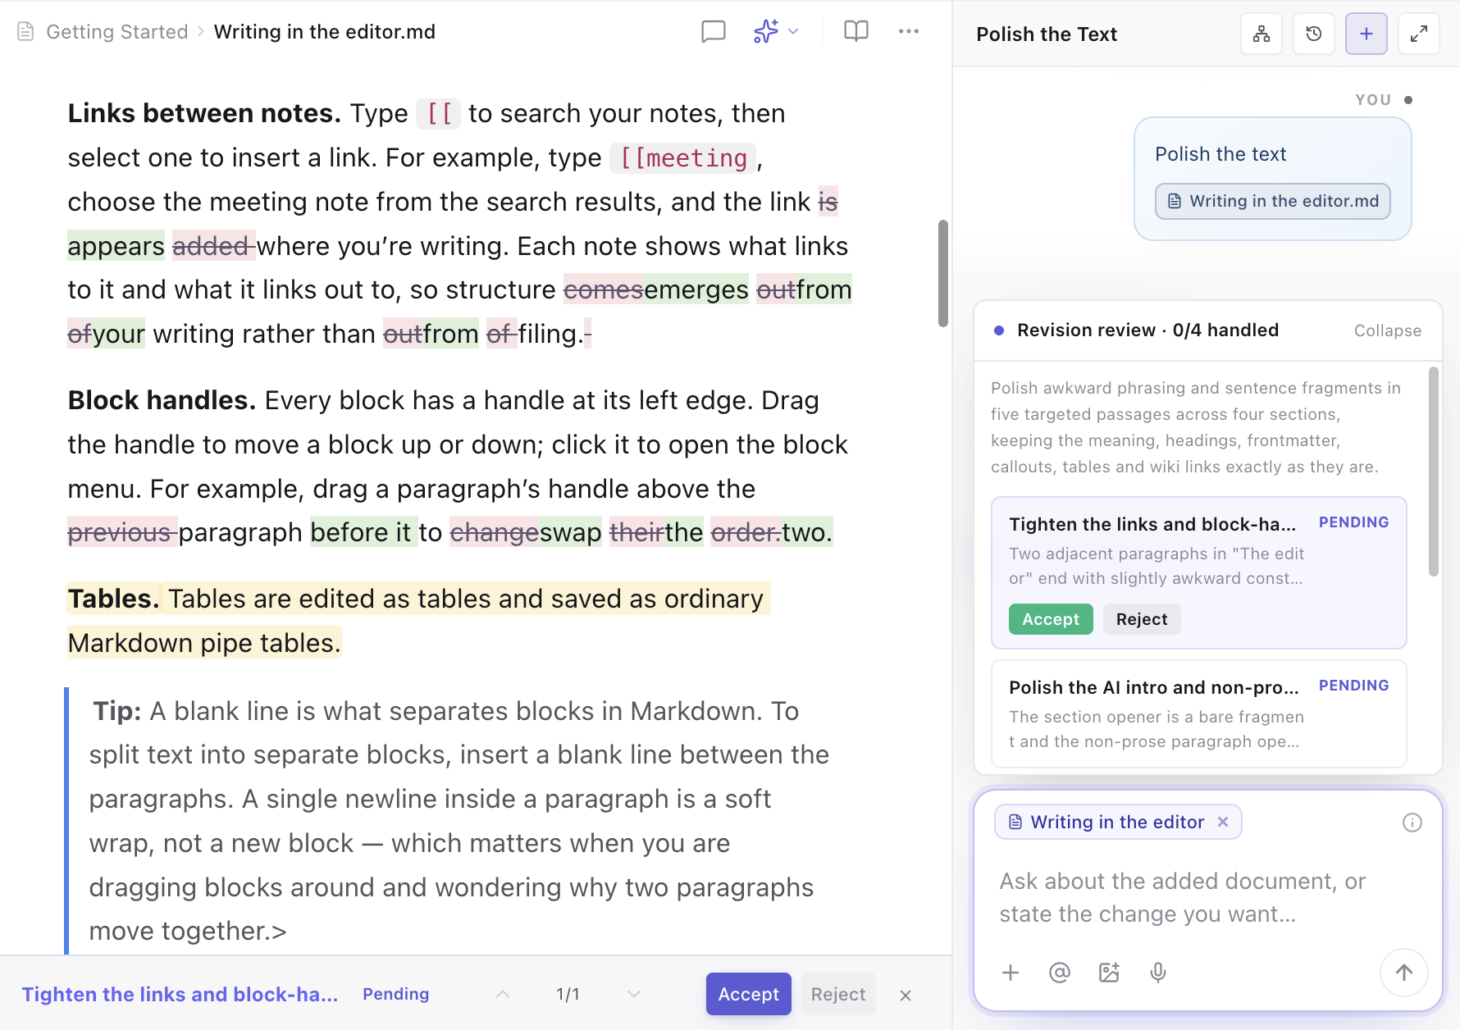This screenshot has height=1030, width=1460.
Task: Go to next change with down chevron
Action: point(634,994)
